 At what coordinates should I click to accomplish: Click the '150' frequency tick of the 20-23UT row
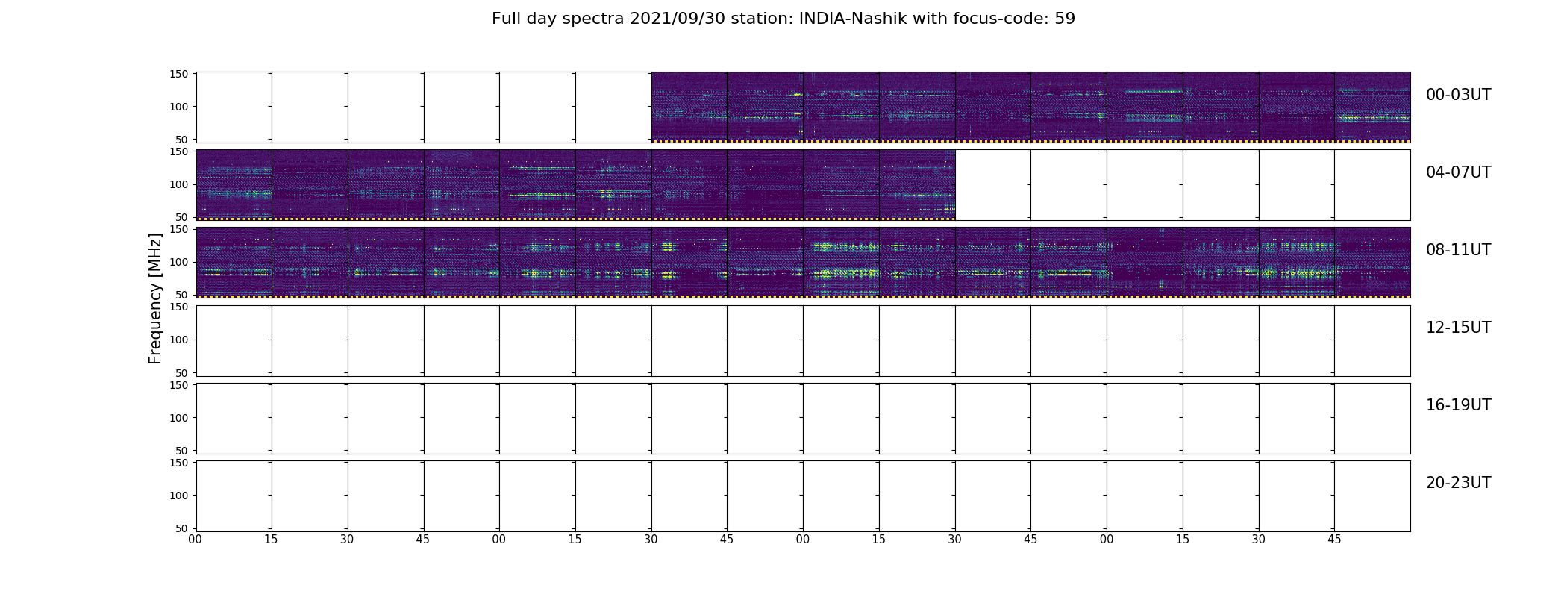pyautogui.click(x=179, y=463)
